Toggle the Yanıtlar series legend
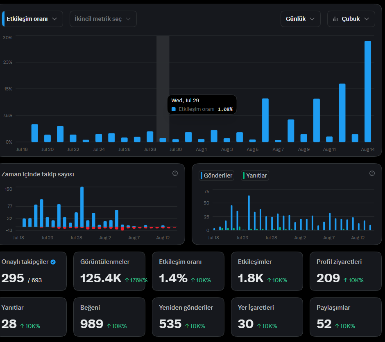Image resolution: width=385 pixels, height=342 pixels. pos(255,175)
